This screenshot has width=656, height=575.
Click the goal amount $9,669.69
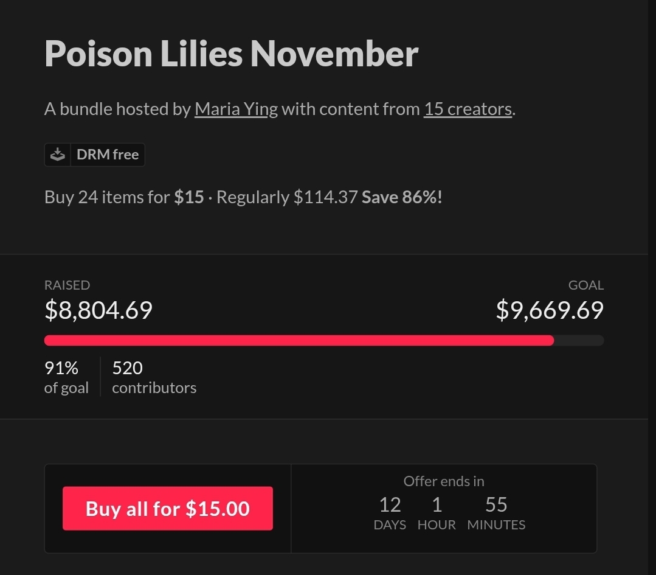(x=550, y=310)
